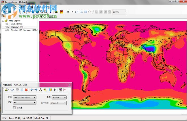
Task: Click 'Lon: 33.40; Lat: 93.07' status text
Action: pos(21,118)
